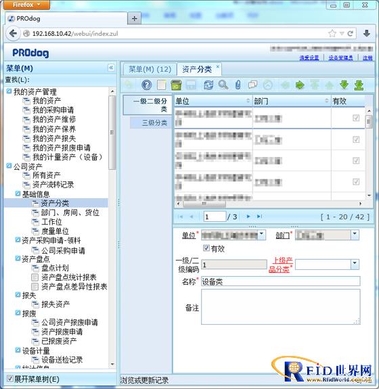379x389 pixels.
Task: Open the chat bubbles icon
Action: 252,85
